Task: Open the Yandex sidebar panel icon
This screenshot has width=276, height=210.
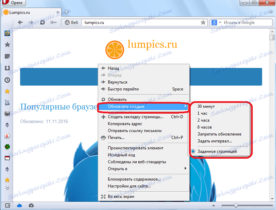Action: click(7, 136)
